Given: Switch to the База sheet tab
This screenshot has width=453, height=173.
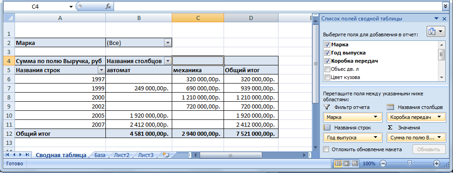Looking at the screenshot, I should pos(100,155).
